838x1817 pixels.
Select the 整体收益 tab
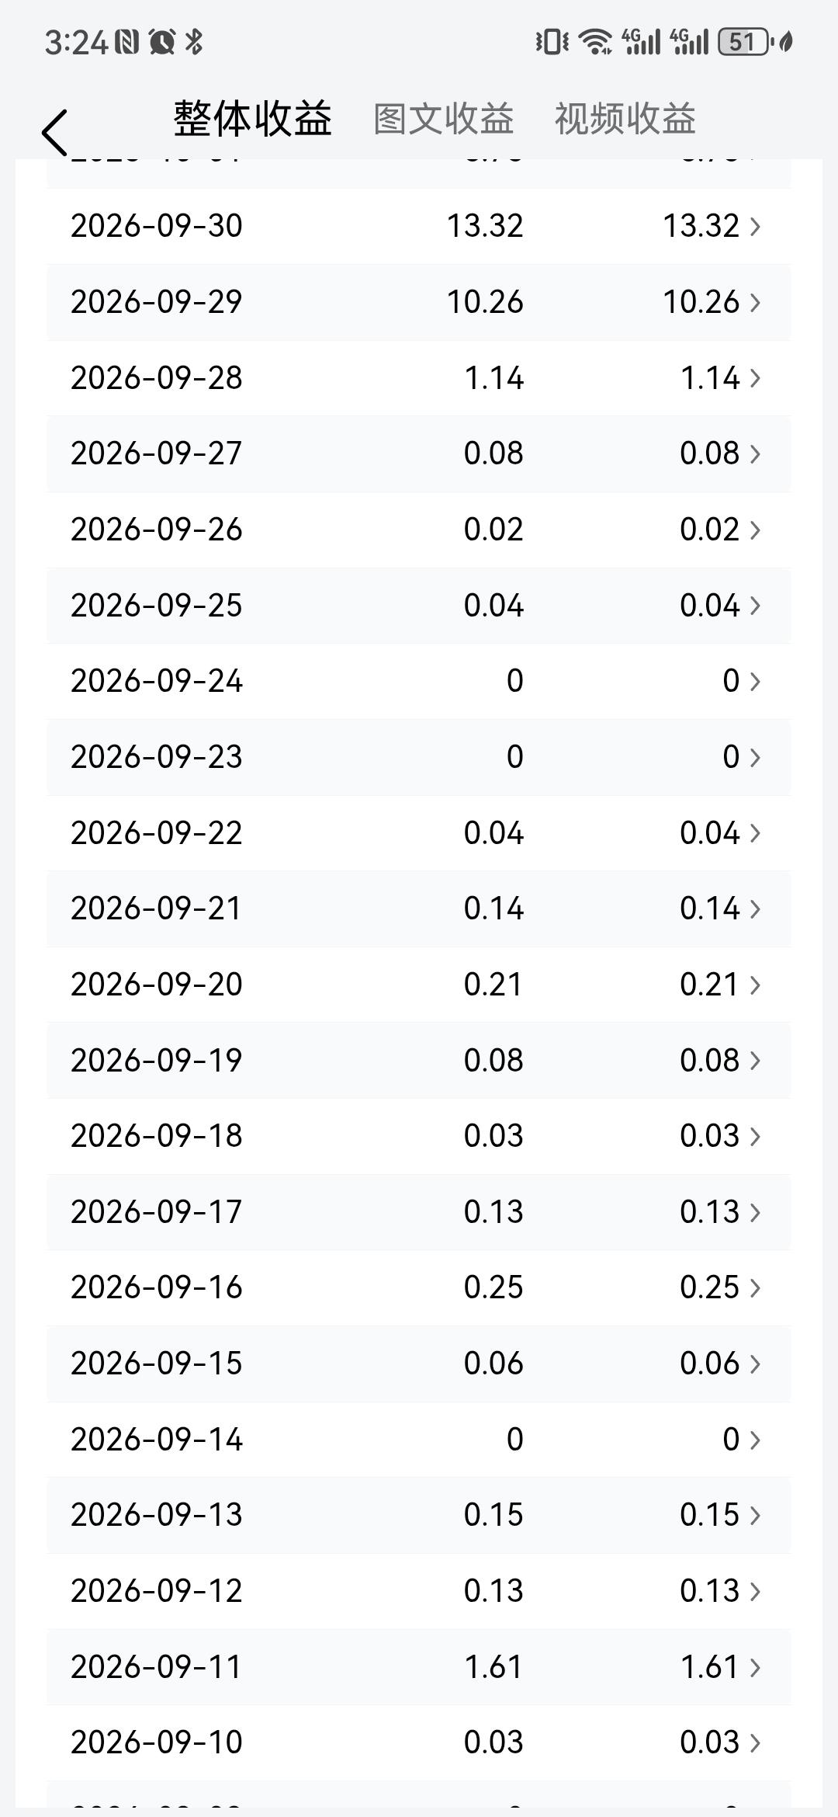click(x=252, y=119)
